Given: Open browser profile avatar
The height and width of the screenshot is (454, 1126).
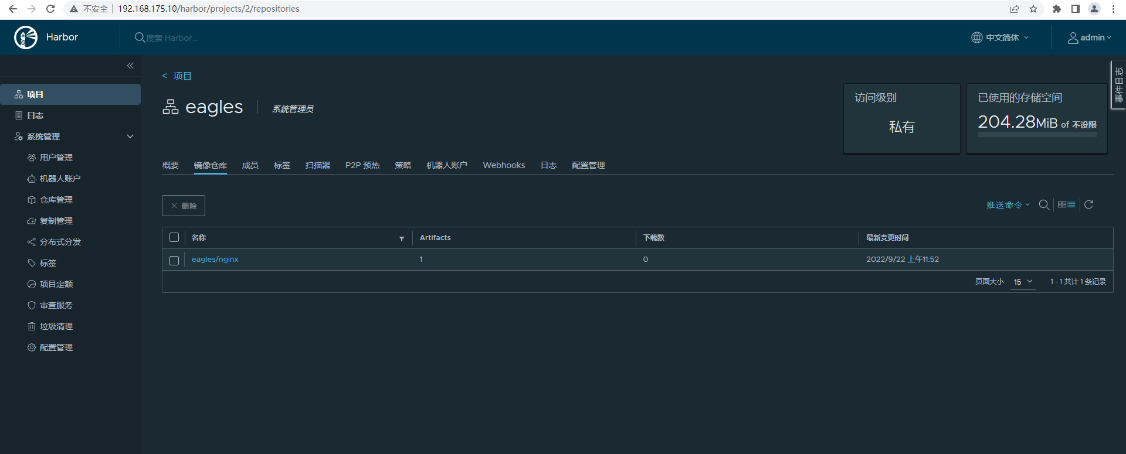Looking at the screenshot, I should click(1094, 9).
